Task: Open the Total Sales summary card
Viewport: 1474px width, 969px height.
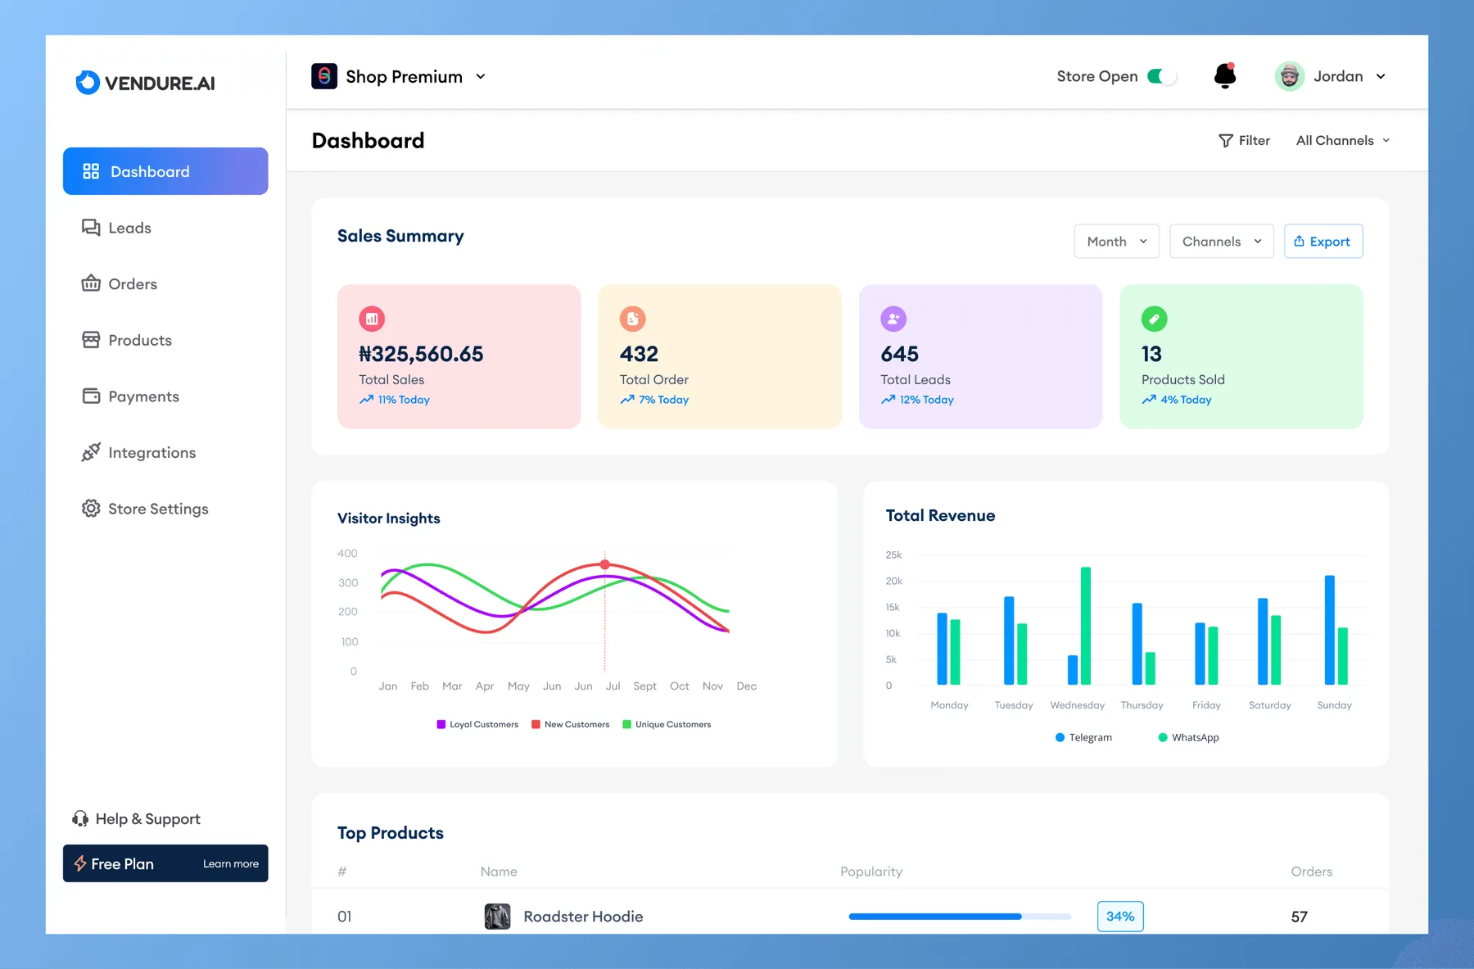Action: (459, 356)
